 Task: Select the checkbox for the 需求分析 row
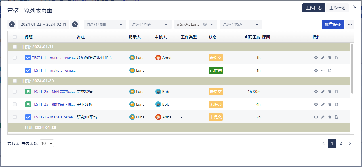tap(15, 104)
